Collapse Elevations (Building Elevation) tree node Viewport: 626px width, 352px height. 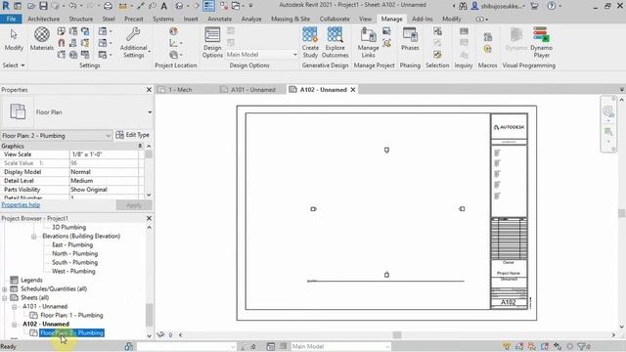(34, 237)
